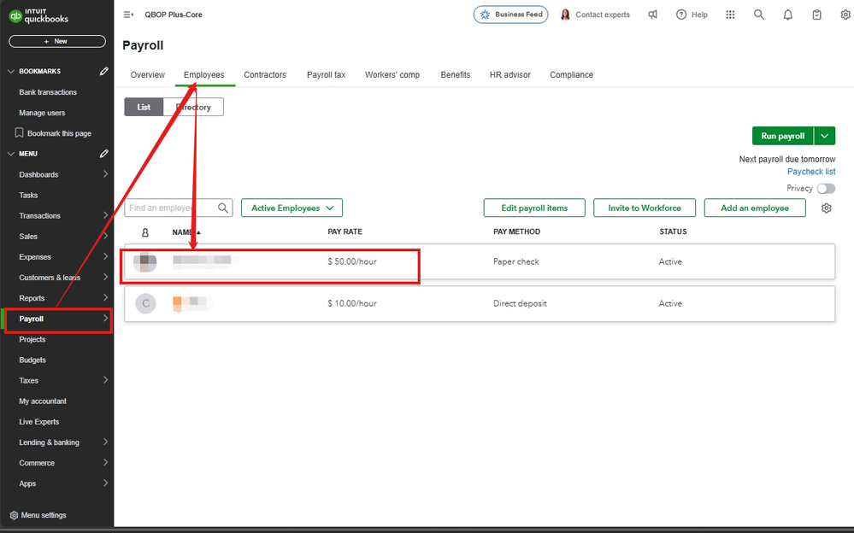Open the Run payroll dropdown arrow
Screen dimensions: 854x533
[825, 136]
